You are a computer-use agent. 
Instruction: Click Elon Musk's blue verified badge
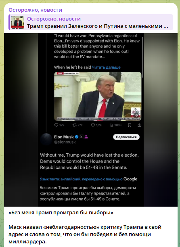coord(77,137)
